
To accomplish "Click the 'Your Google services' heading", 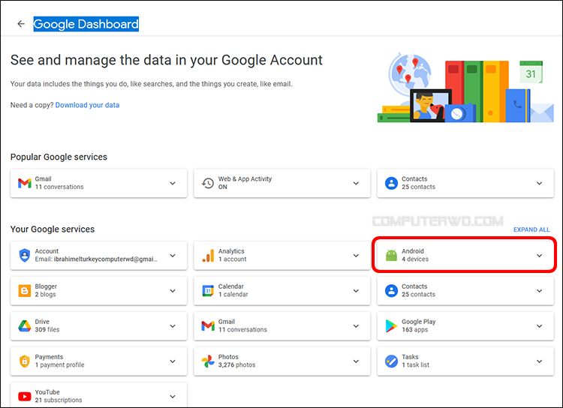I will click(53, 229).
